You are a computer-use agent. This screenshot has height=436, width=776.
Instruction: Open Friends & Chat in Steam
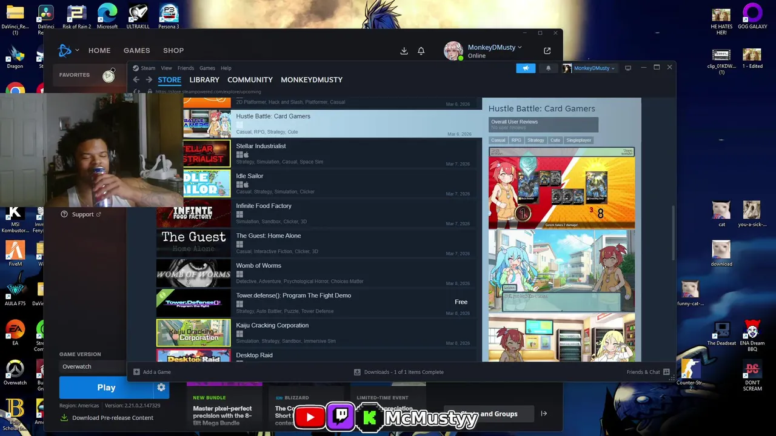click(x=647, y=372)
